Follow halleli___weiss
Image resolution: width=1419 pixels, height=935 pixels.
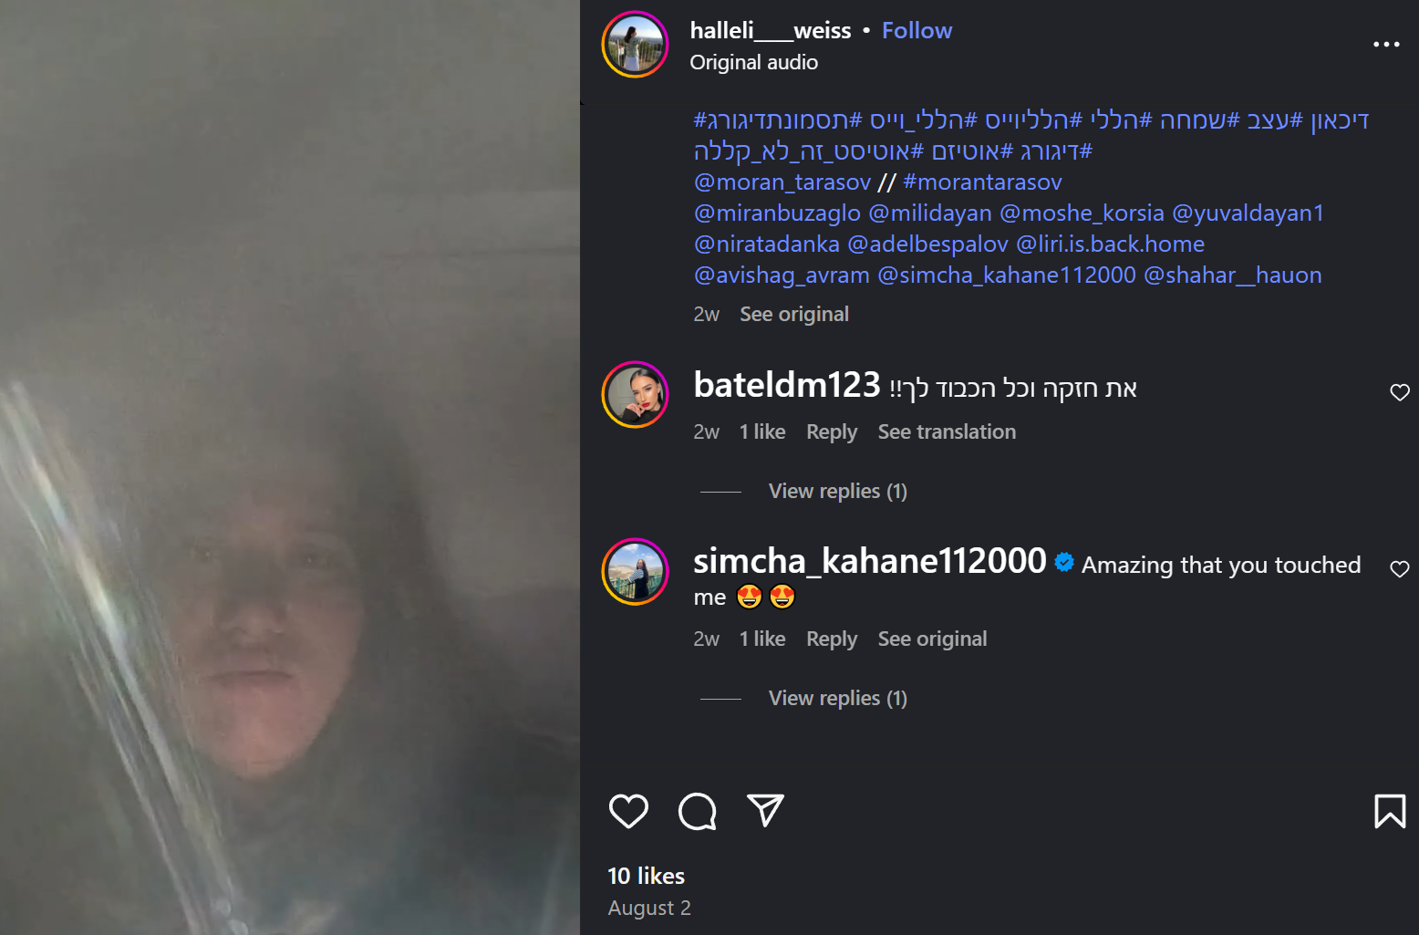pos(917,30)
